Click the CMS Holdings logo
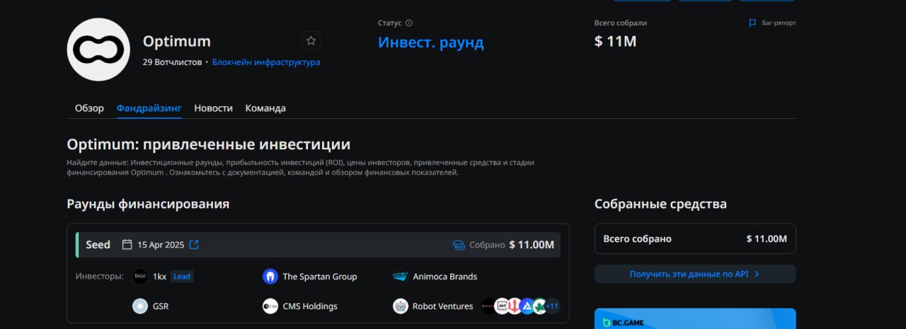The width and height of the screenshot is (906, 329). point(270,306)
